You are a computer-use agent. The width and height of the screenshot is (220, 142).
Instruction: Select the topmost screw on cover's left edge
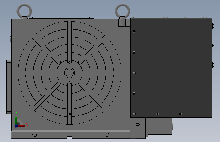point(134,32)
